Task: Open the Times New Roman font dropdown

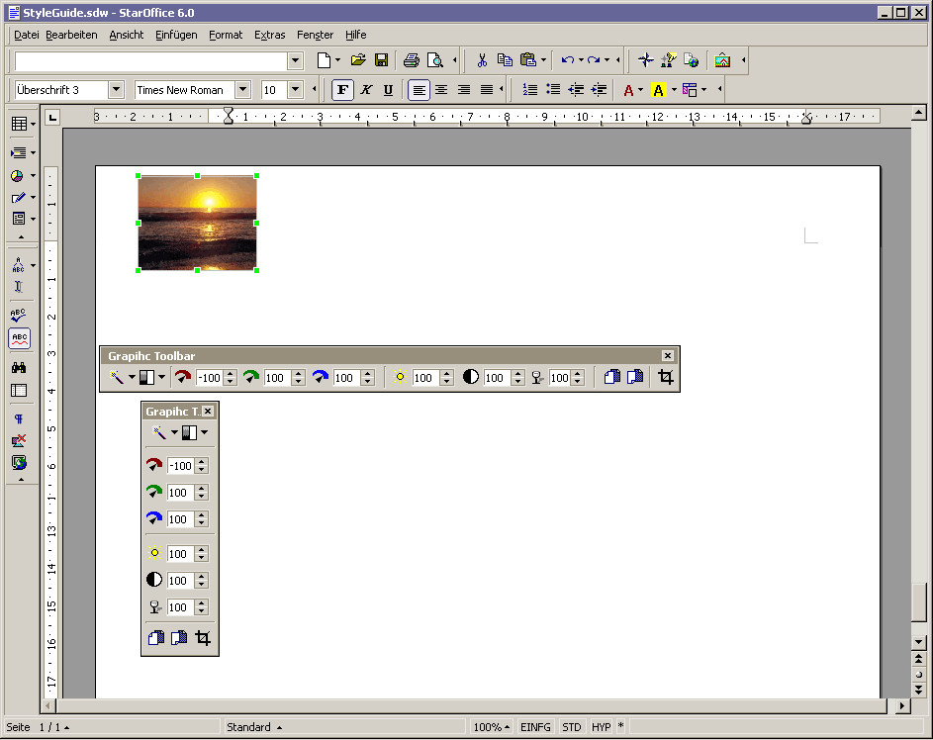Action: click(243, 90)
